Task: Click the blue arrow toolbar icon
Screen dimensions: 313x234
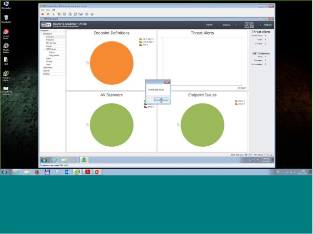Action: [81, 14]
